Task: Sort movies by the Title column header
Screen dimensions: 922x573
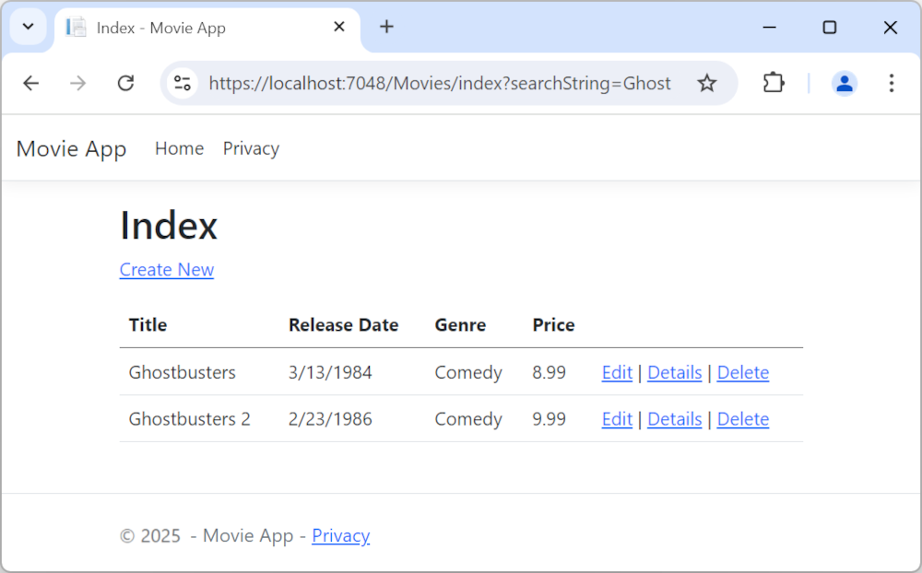Action: [148, 325]
